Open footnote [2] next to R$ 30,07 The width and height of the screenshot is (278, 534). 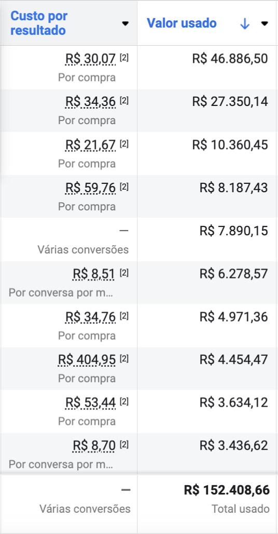pyautogui.click(x=124, y=58)
